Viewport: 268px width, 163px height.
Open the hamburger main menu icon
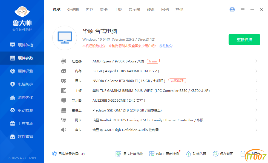coord(243,10)
